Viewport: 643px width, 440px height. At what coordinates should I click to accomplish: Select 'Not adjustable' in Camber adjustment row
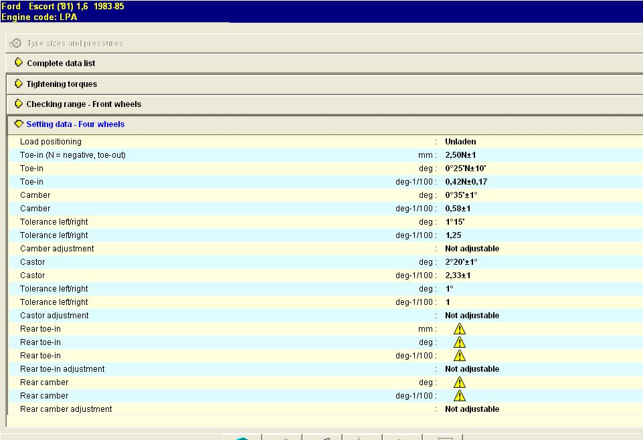pyautogui.click(x=472, y=249)
